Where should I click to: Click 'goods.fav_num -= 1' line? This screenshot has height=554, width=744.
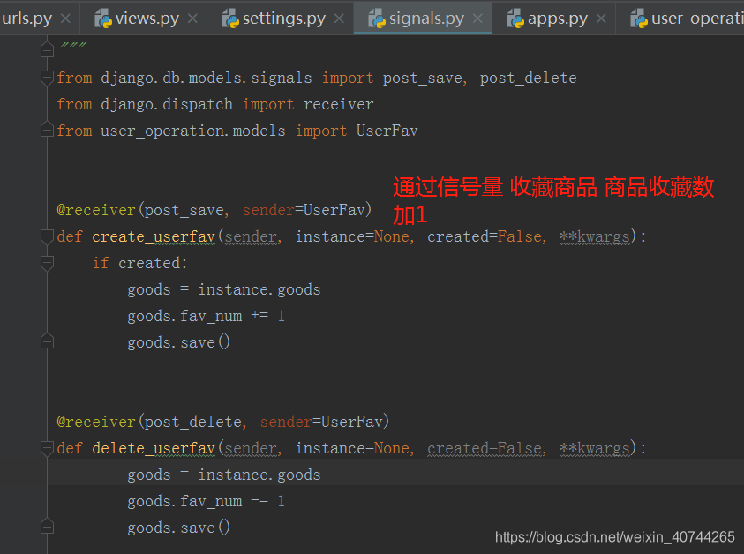click(206, 501)
